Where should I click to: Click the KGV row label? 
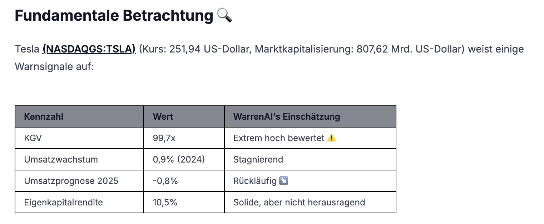coord(79,138)
